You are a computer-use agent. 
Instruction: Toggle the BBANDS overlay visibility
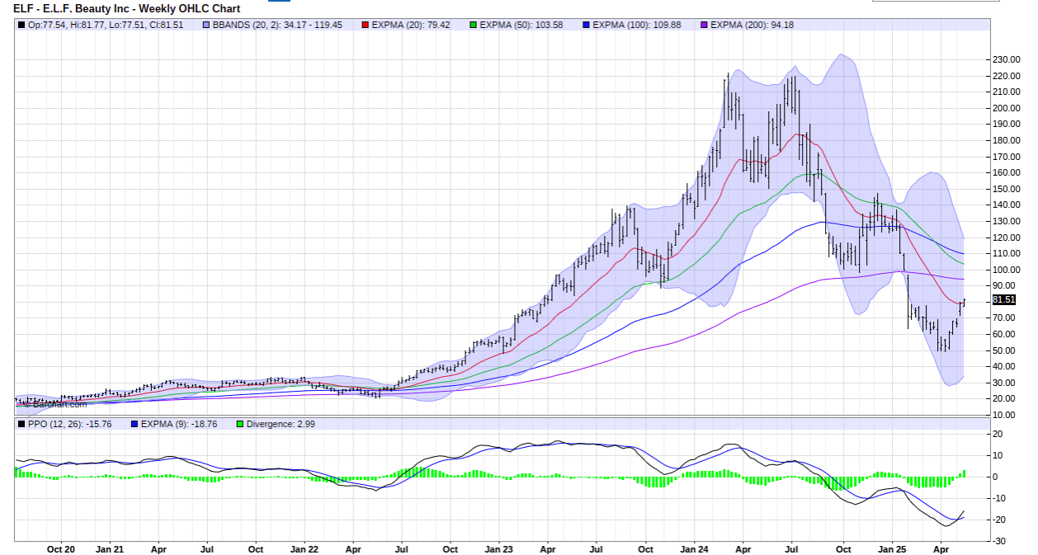(205, 25)
